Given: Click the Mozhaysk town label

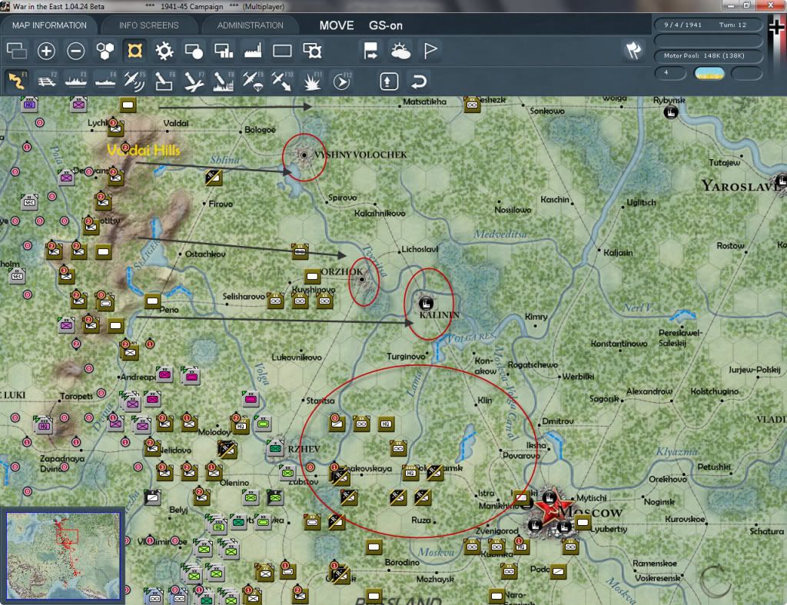Looking at the screenshot, I should coord(435,579).
